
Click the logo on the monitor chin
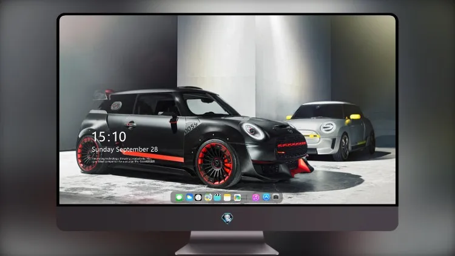coord(227,218)
